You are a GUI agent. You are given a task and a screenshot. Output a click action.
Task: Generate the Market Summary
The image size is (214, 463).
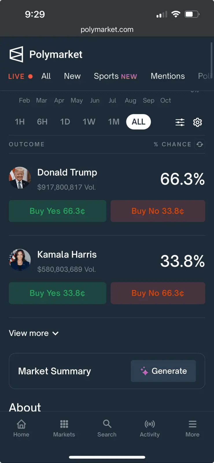click(x=163, y=371)
